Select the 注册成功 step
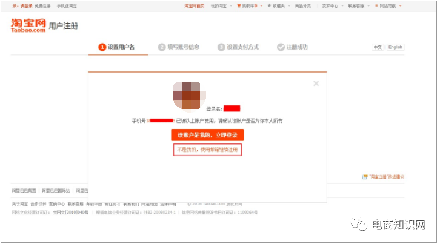 tap(292, 47)
